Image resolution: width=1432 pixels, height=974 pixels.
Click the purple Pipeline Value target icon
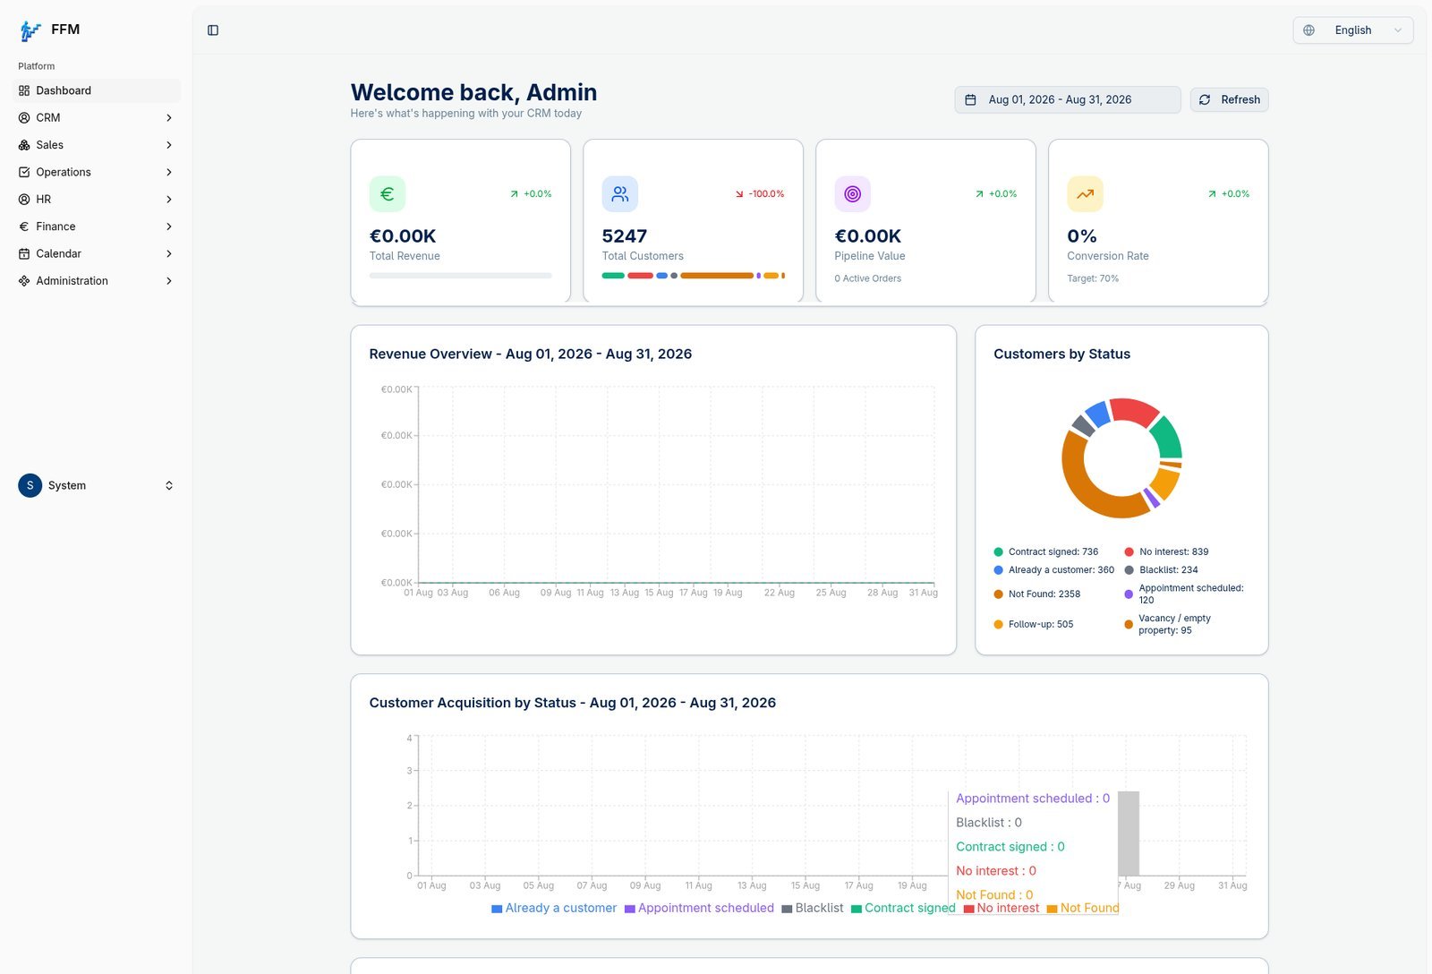[853, 194]
